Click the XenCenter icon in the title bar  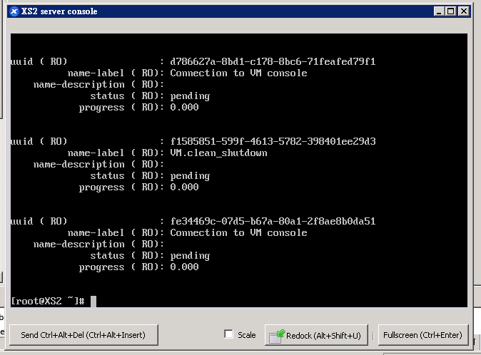(14, 11)
